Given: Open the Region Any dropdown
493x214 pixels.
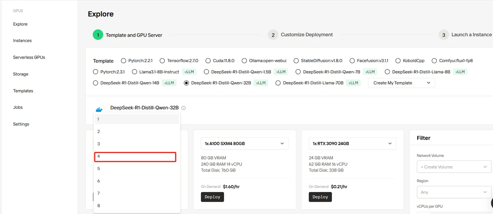Looking at the screenshot, I should point(454,192).
